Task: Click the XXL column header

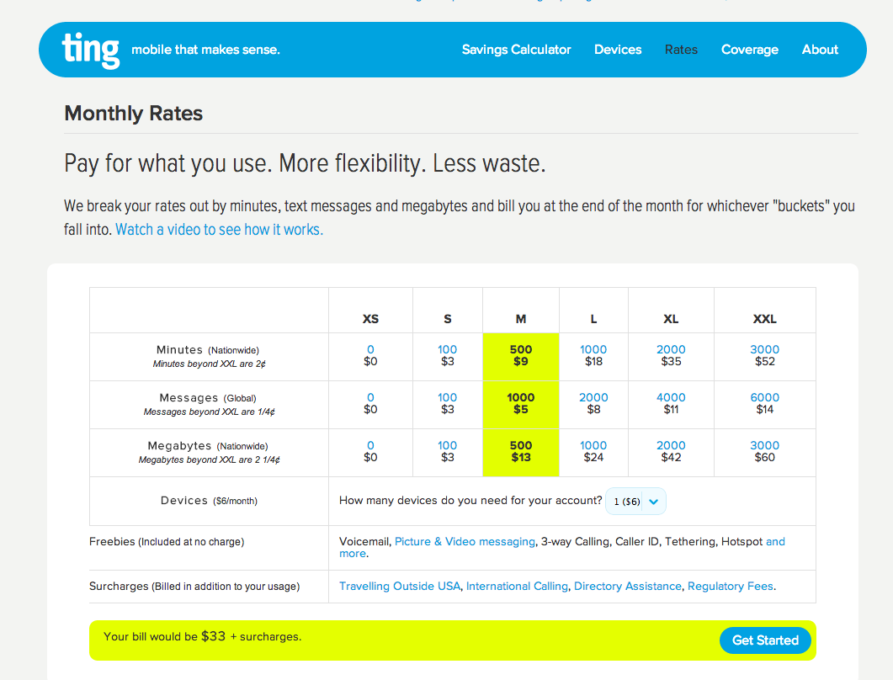Action: coord(765,319)
